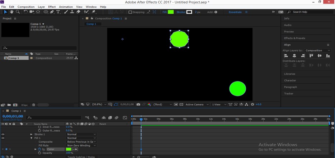Select the Puppet Pin tool

(x=94, y=12)
